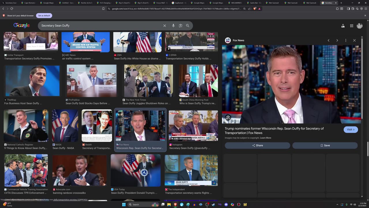
Task: Open the Google apps grid icon
Action: 351,26
